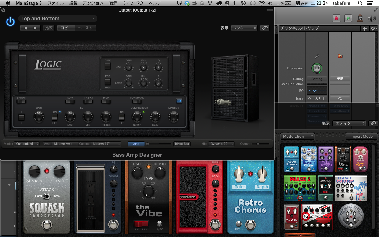Toggle the metronome icon in toolbar
Image resolution: width=379 pixels, height=237 pixels.
pos(360,18)
